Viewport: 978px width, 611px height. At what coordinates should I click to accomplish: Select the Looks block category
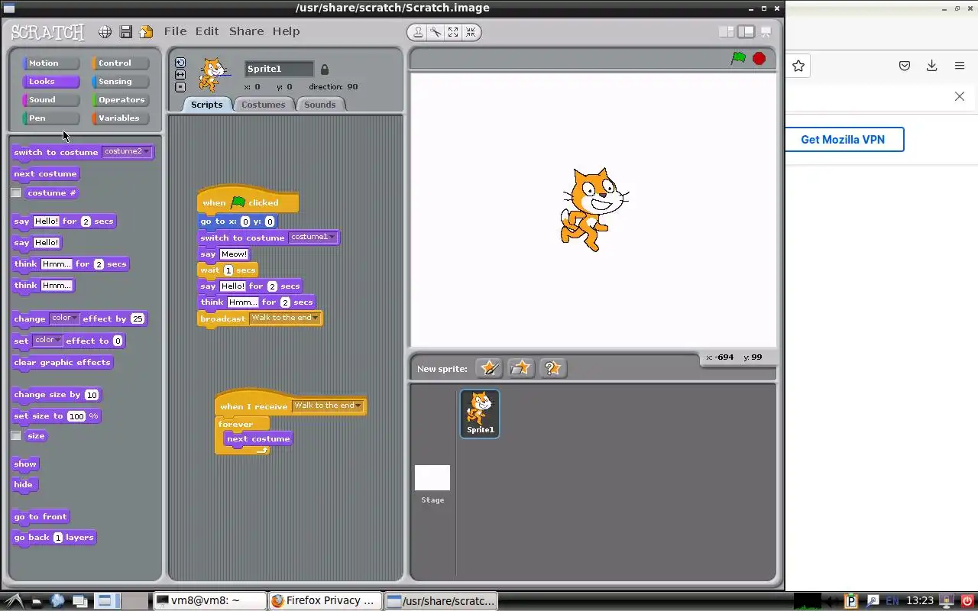pyautogui.click(x=51, y=82)
